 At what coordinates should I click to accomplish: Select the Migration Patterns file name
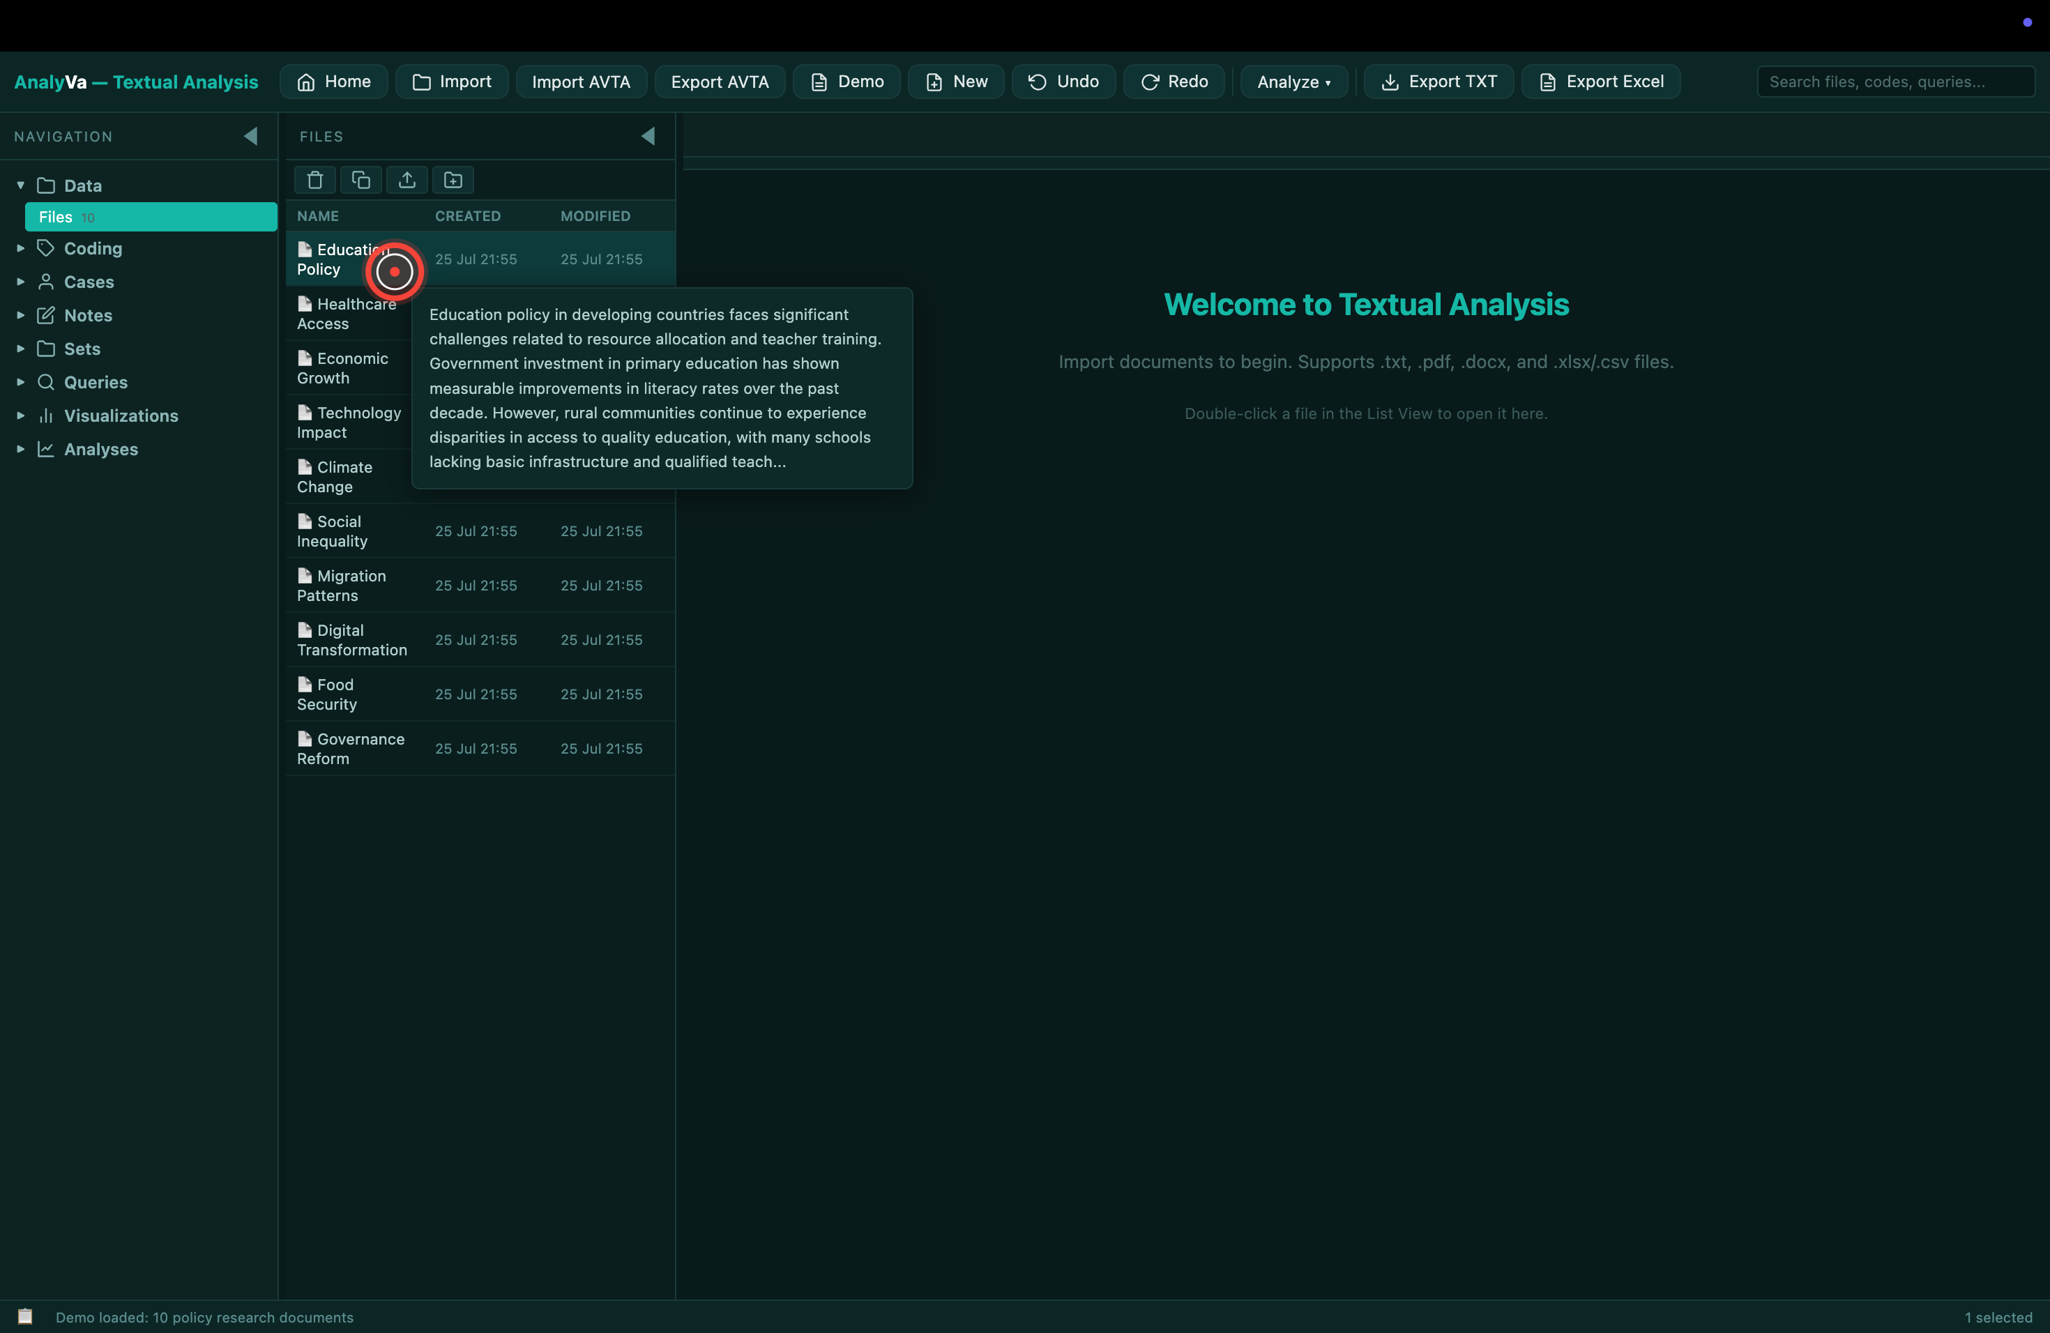click(342, 586)
